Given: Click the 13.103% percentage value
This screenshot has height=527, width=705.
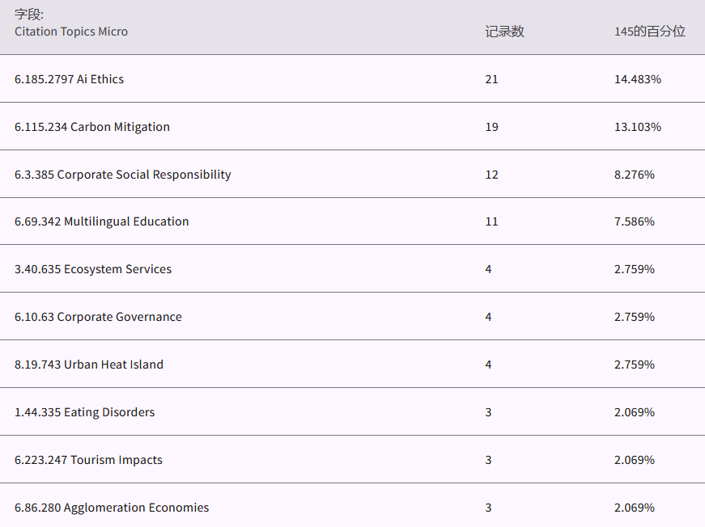Looking at the screenshot, I should [x=637, y=127].
